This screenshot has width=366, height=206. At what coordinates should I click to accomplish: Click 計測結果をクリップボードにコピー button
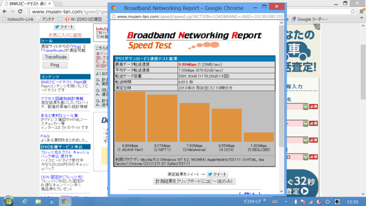click(194, 181)
